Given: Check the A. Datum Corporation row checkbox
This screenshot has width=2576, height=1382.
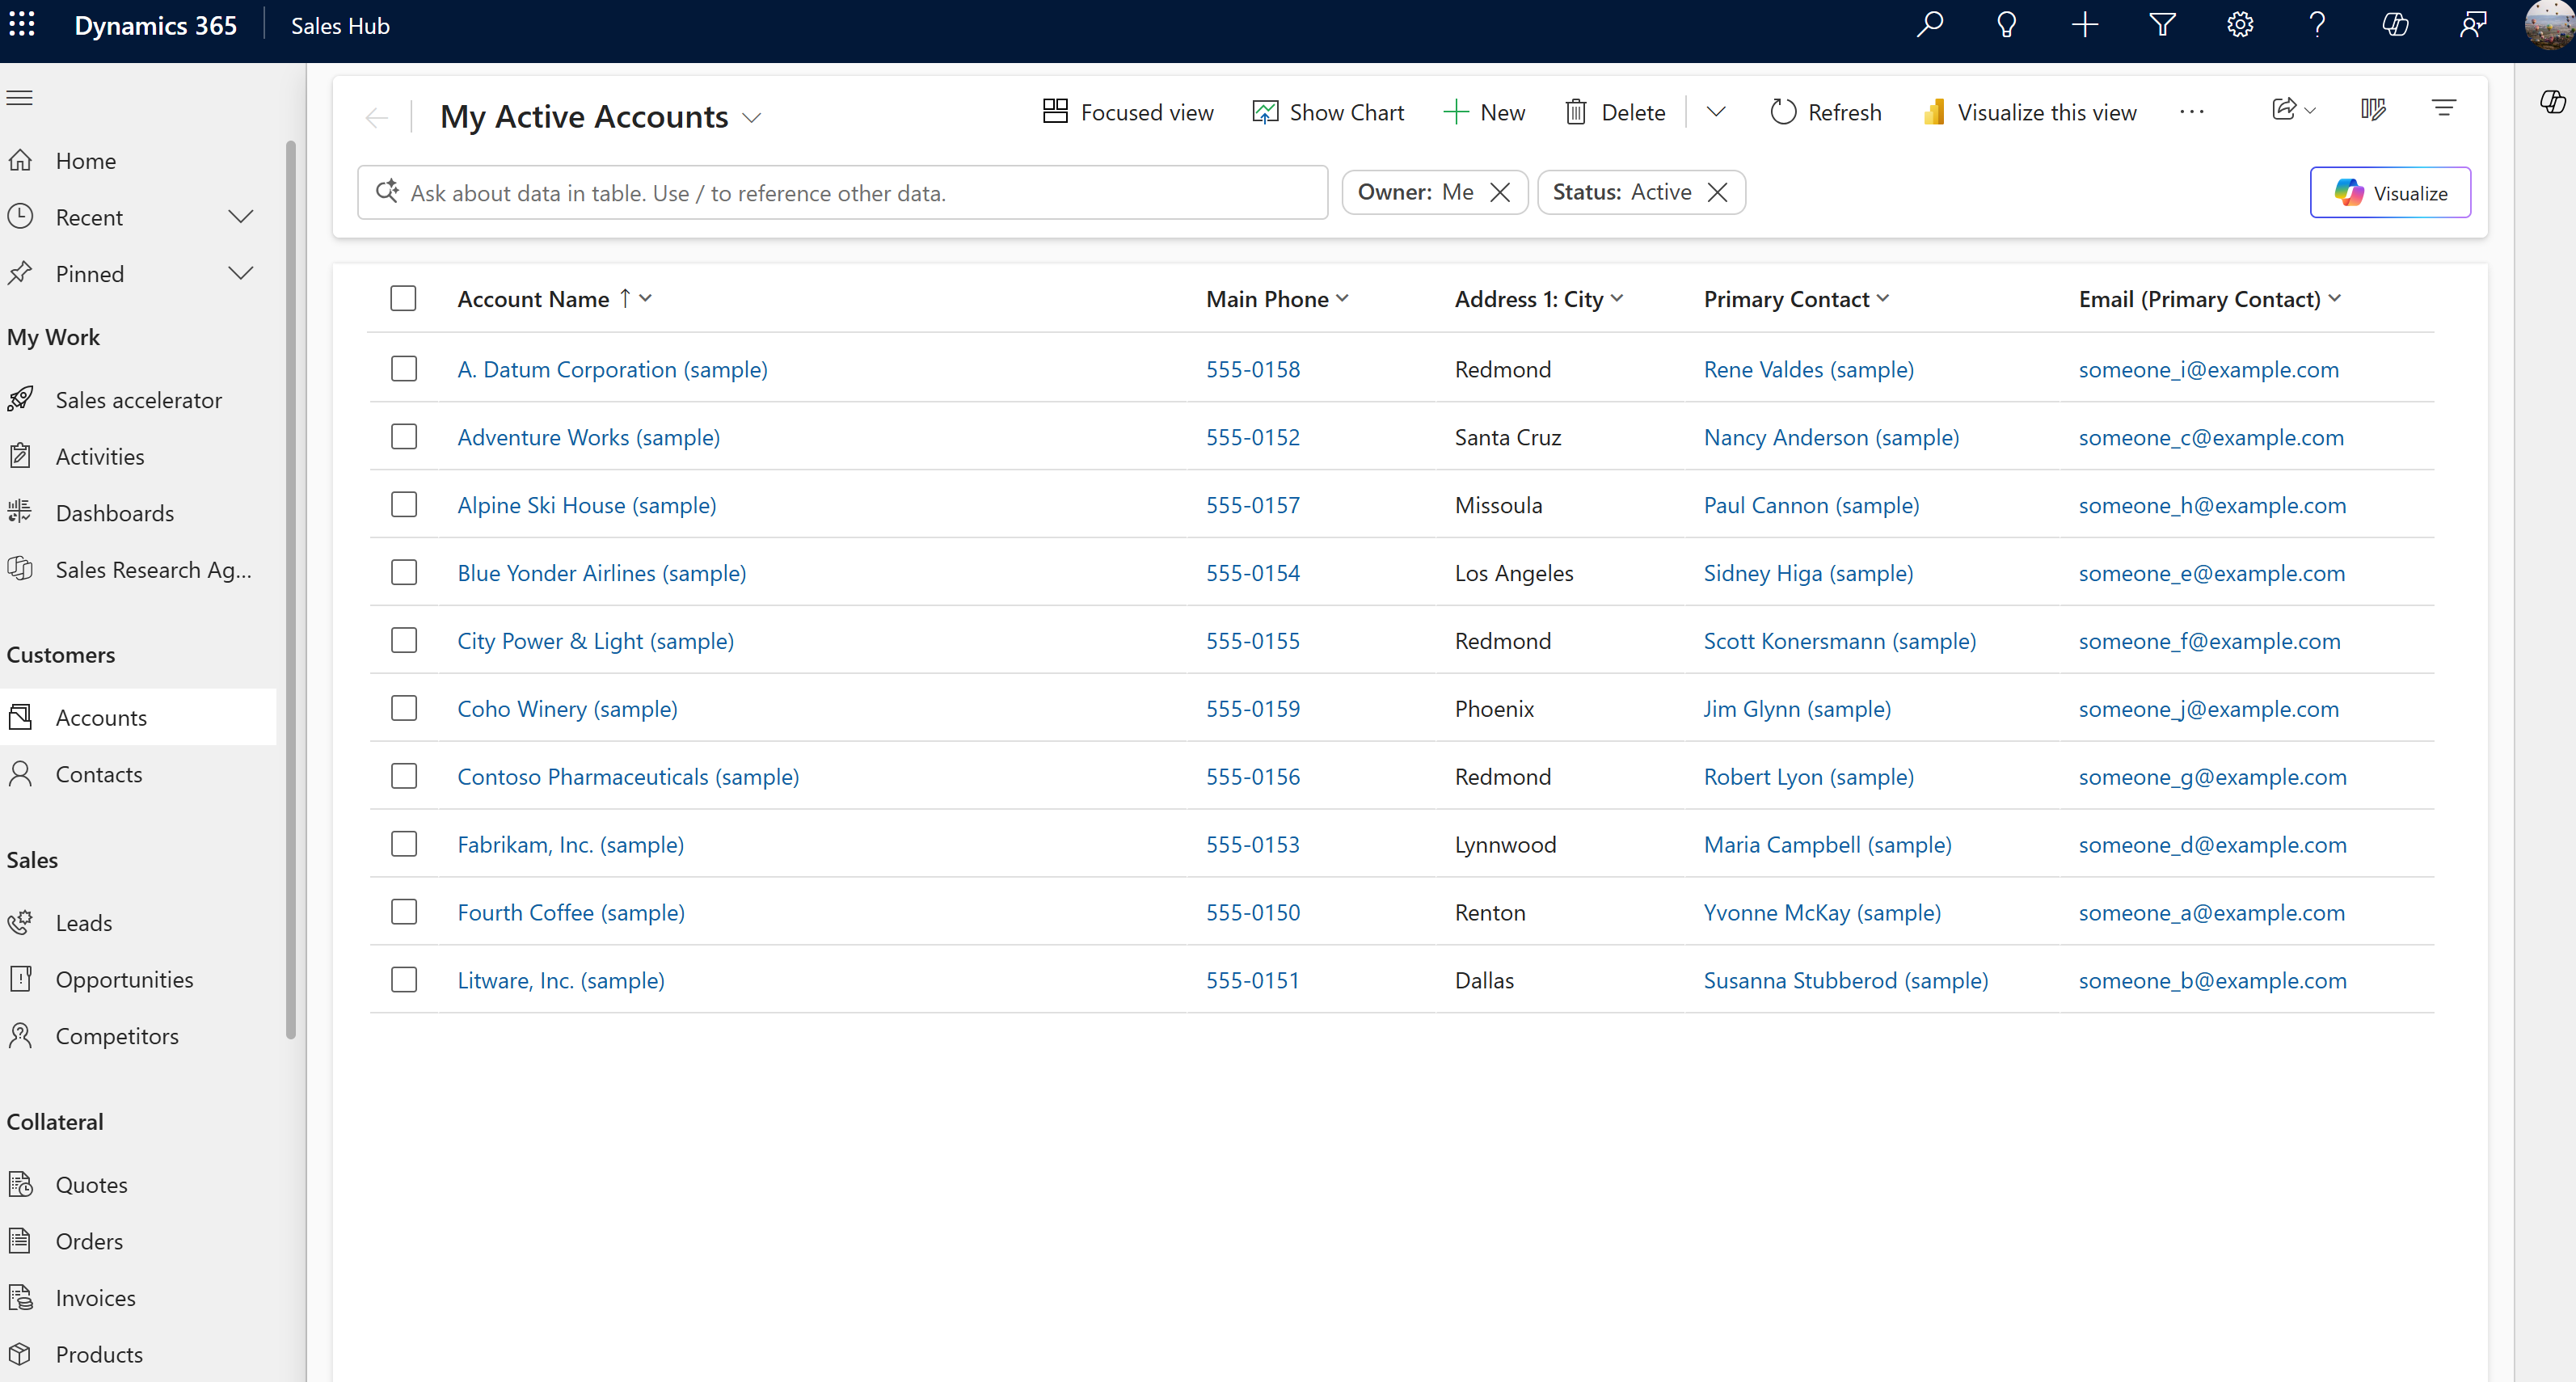Looking at the screenshot, I should 404,369.
